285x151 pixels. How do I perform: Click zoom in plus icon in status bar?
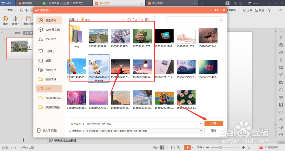click(243, 148)
